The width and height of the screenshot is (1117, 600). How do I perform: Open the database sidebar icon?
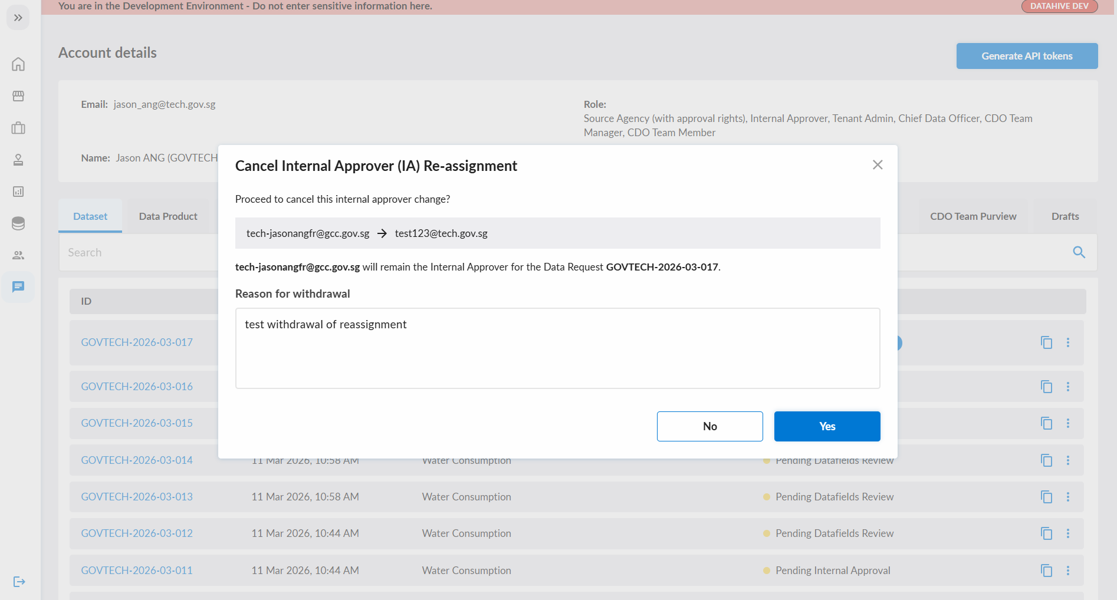coord(18,223)
